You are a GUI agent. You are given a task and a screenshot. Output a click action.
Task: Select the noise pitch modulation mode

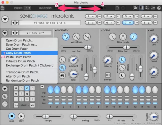pos(62,75)
